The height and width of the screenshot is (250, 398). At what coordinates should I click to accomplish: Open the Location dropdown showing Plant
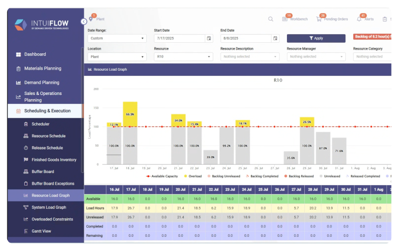117,56
